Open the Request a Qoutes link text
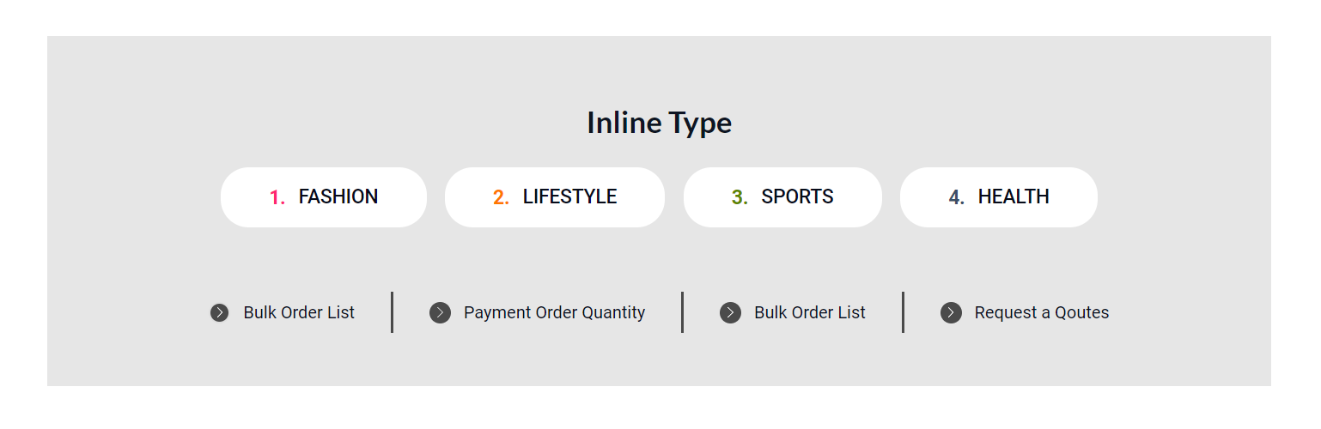The height and width of the screenshot is (429, 1321). click(1041, 313)
